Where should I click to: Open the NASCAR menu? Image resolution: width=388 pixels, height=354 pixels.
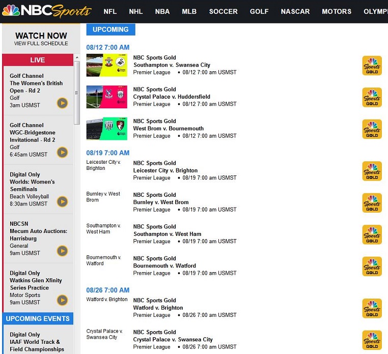coord(295,11)
